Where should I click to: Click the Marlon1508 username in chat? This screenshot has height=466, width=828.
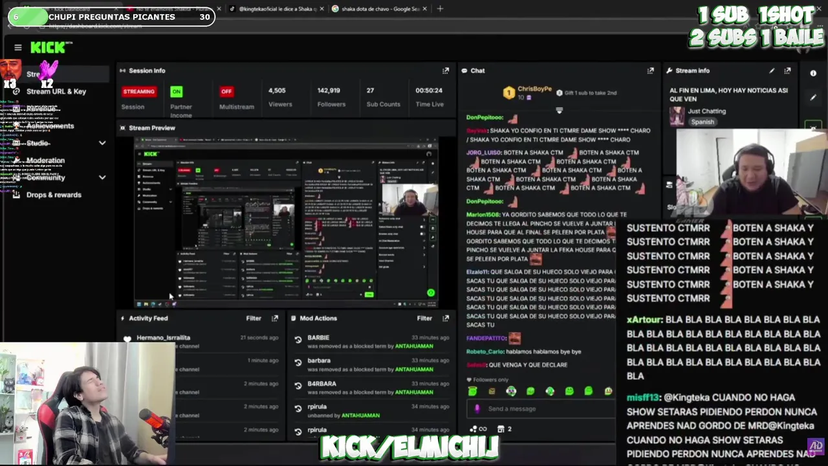tap(483, 215)
